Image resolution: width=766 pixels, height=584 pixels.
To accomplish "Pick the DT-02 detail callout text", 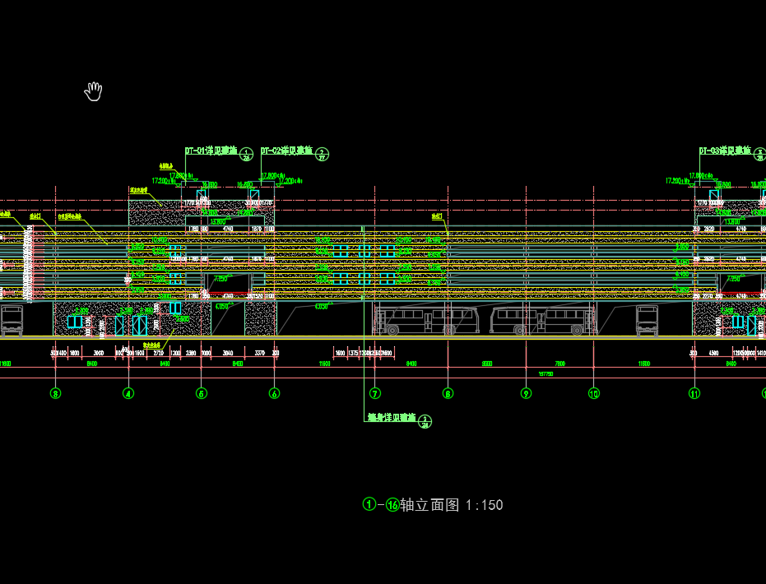I will point(287,151).
